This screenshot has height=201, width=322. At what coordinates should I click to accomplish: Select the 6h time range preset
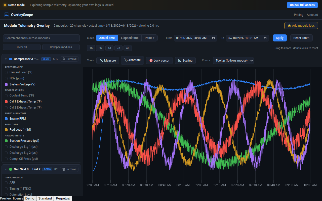[x=100, y=48]
